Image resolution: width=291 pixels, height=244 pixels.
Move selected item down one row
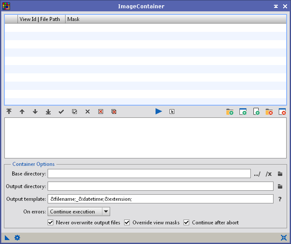35,111
